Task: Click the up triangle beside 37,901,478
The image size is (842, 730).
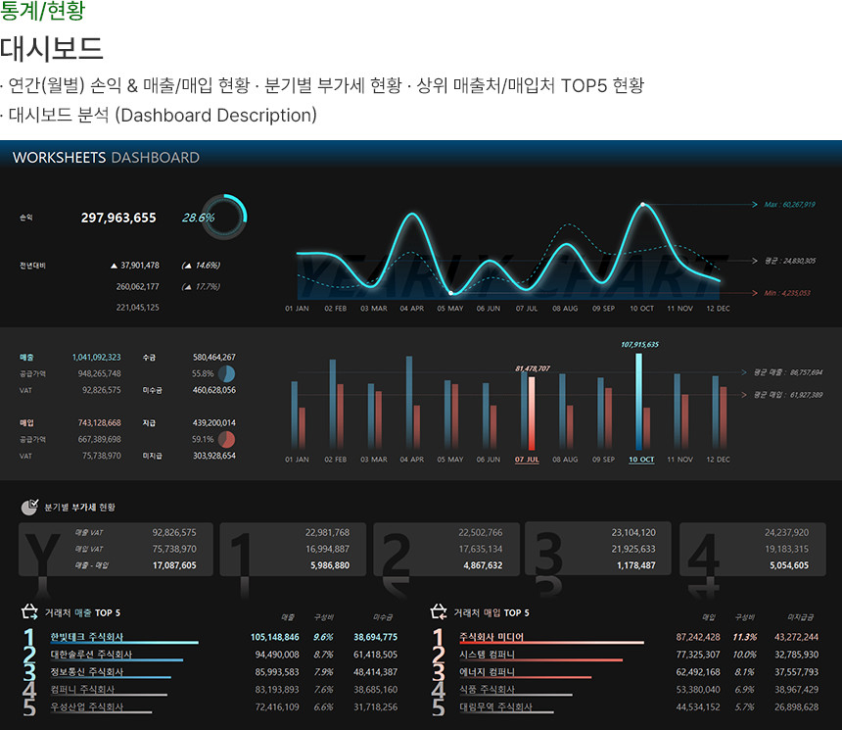Action: tap(114, 265)
